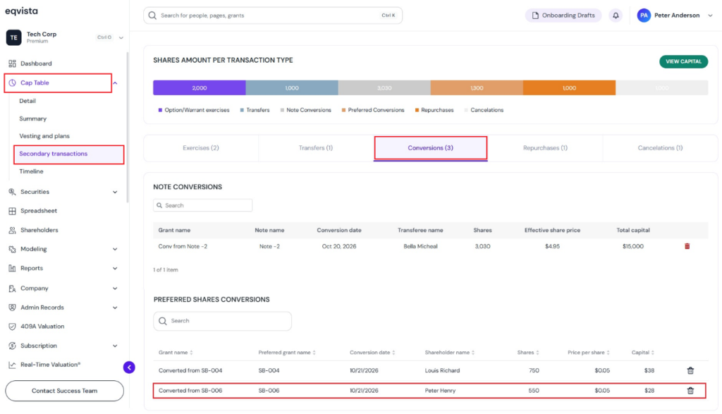Click the Reports chart icon

(13, 269)
